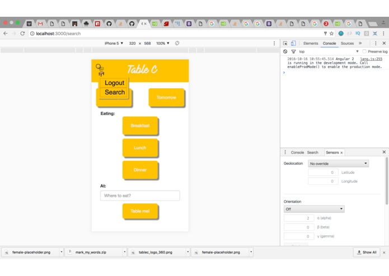The height and width of the screenshot is (276, 389).
Task: Bookmark this page with the star icon
Action: (331, 34)
